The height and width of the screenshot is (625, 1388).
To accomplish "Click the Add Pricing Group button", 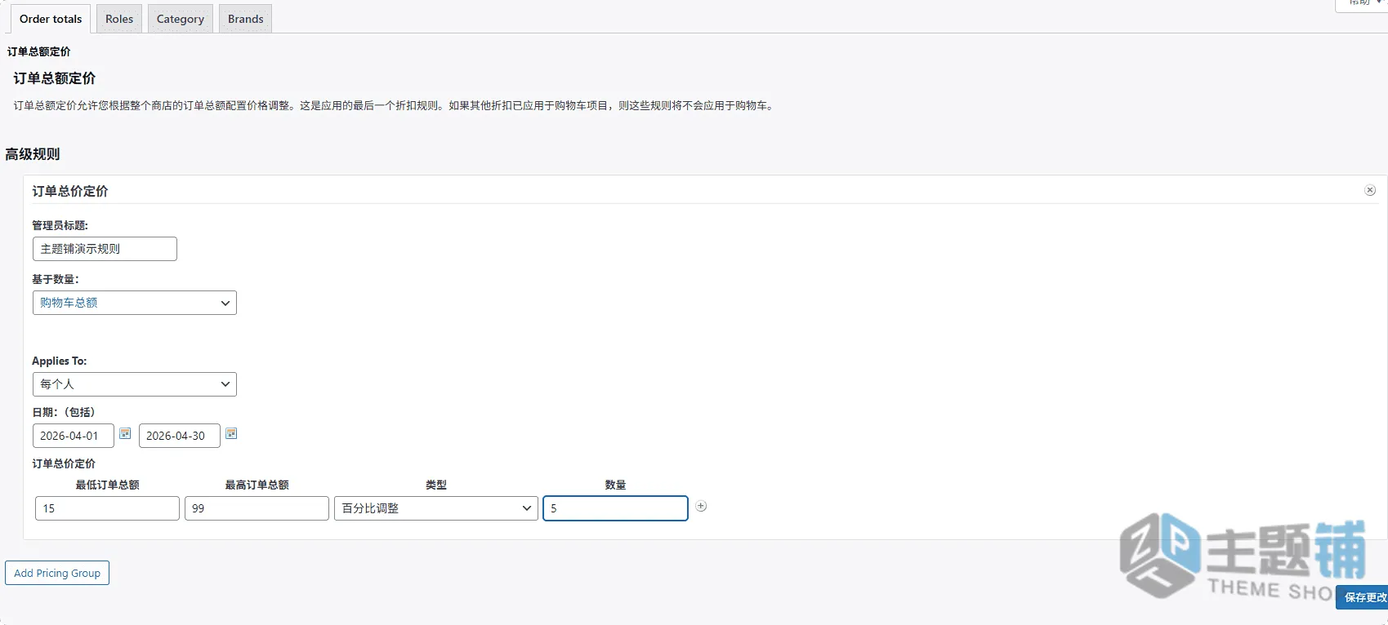I will (x=57, y=573).
